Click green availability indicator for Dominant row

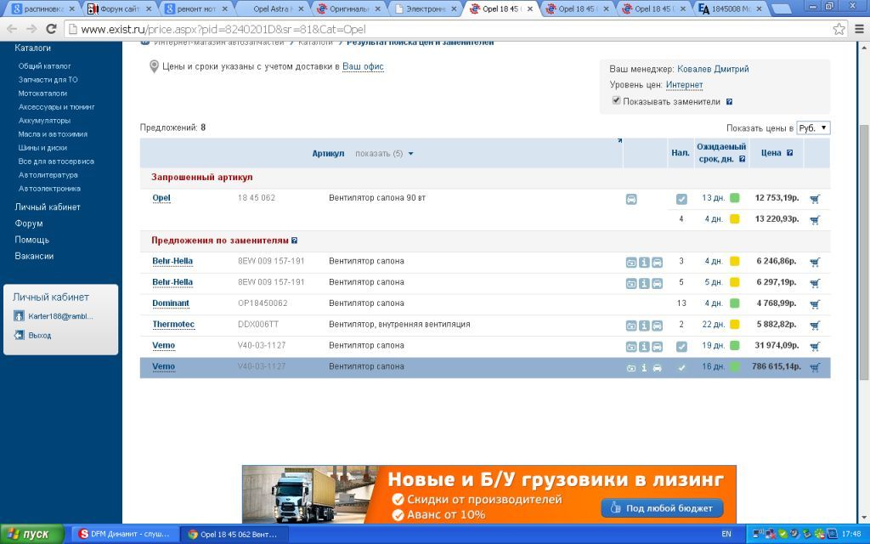735,303
